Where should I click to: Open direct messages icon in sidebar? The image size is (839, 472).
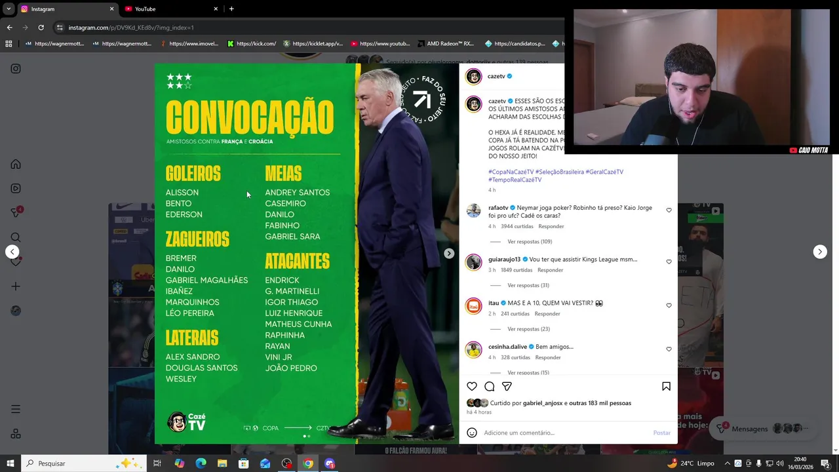click(16, 212)
